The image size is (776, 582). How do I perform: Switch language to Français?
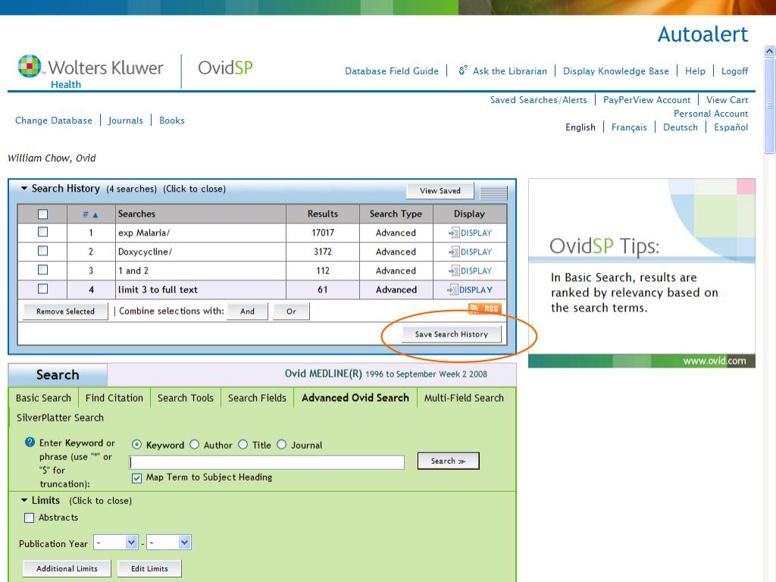629,127
